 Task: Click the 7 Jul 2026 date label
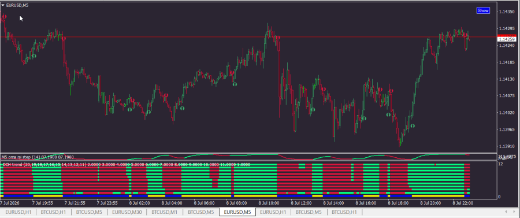point(10,202)
